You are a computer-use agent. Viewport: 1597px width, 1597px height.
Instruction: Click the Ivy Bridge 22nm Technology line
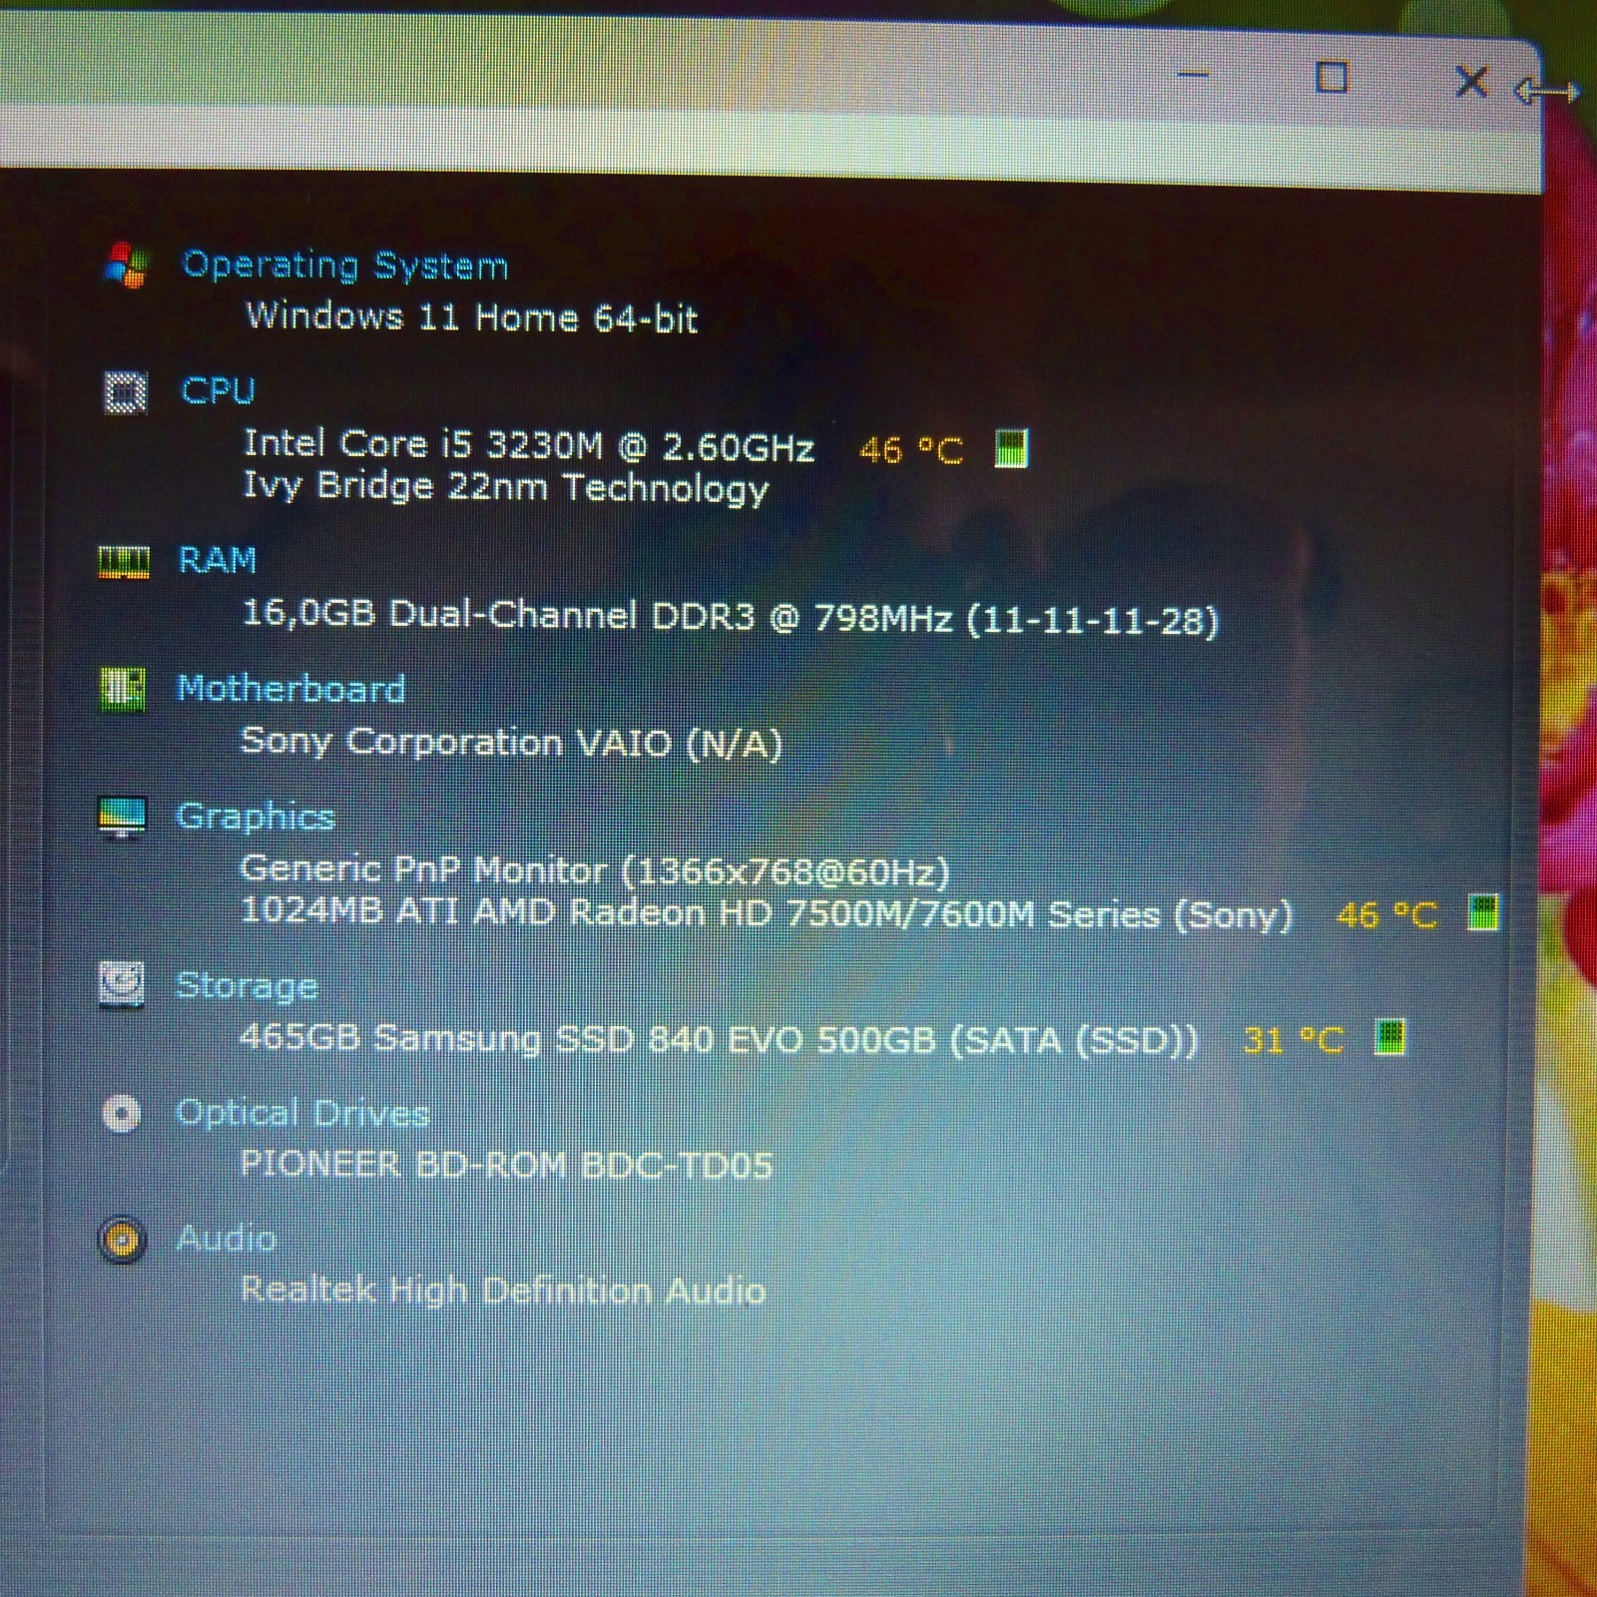(x=506, y=488)
